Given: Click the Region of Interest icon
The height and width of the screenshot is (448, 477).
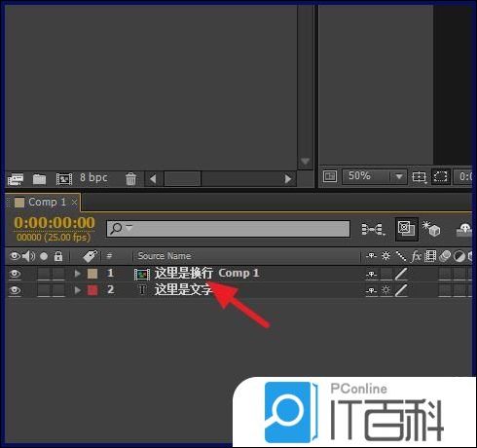Looking at the screenshot, I should [440, 176].
